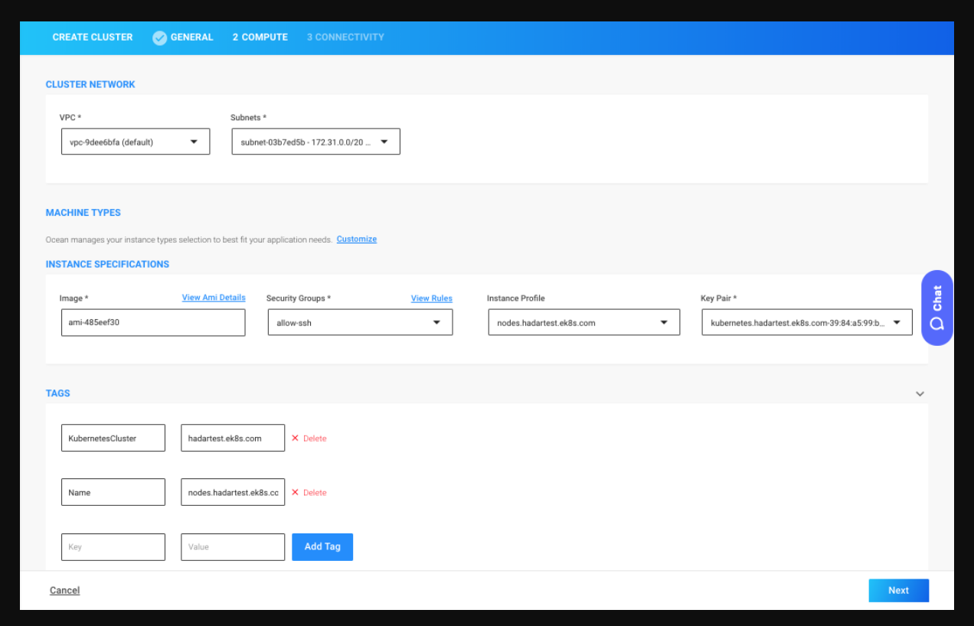
Task: Open the Chat widget bubble
Action: [936, 308]
